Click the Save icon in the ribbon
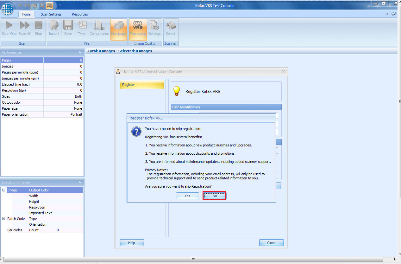This screenshot has height=264, width=401. 68,28
